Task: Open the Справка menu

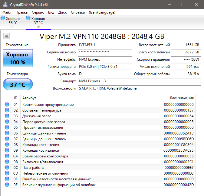Action: tap(78, 12)
